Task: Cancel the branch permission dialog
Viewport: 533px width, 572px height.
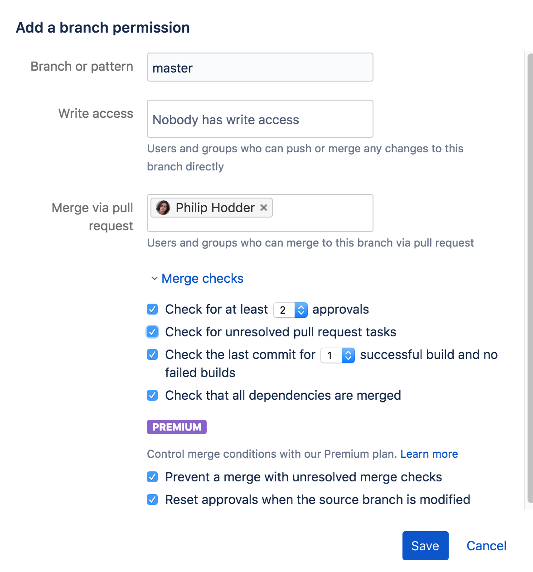Action: (486, 545)
